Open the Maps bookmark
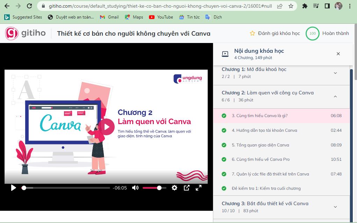 point(134,17)
